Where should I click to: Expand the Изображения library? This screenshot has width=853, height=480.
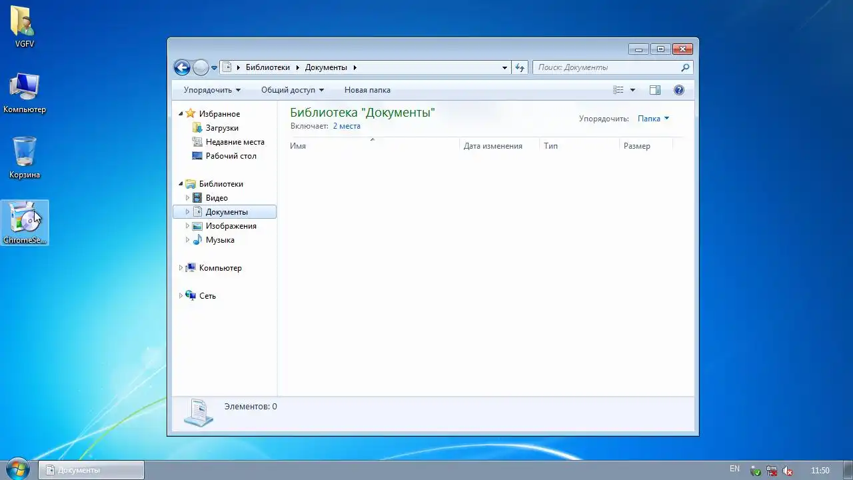pyautogui.click(x=187, y=226)
